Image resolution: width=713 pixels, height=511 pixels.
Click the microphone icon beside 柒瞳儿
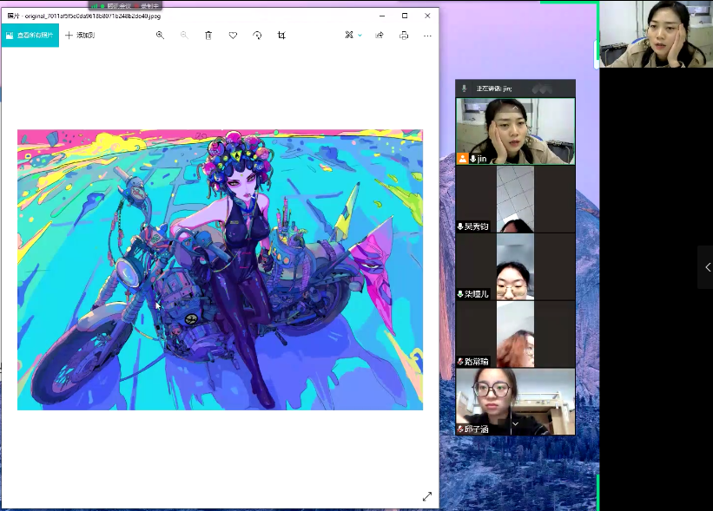(x=460, y=294)
